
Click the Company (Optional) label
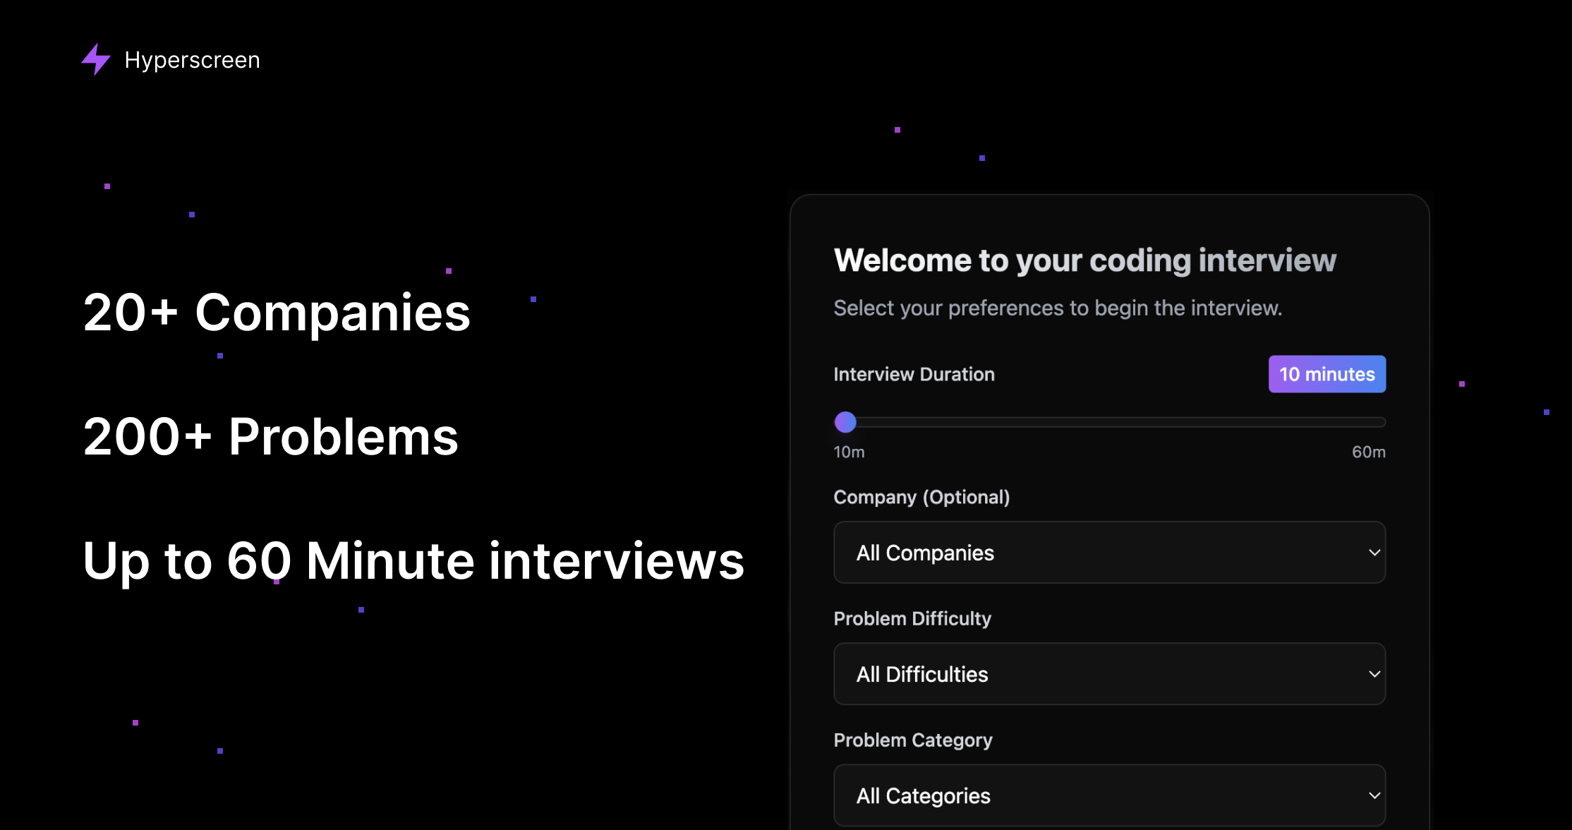coord(921,497)
